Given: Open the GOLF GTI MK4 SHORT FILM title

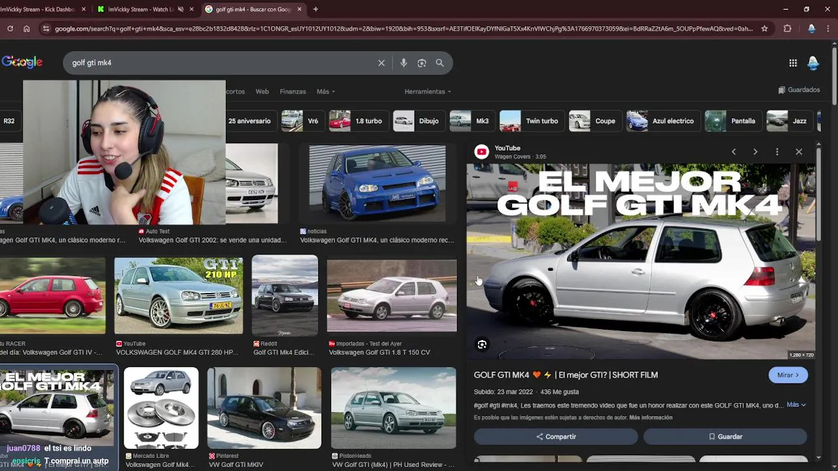Looking at the screenshot, I should (x=566, y=375).
